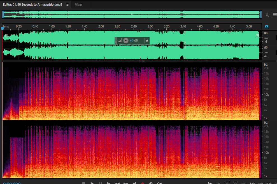
Task: Move playhead to next with transport button
Action: click(x=134, y=183)
